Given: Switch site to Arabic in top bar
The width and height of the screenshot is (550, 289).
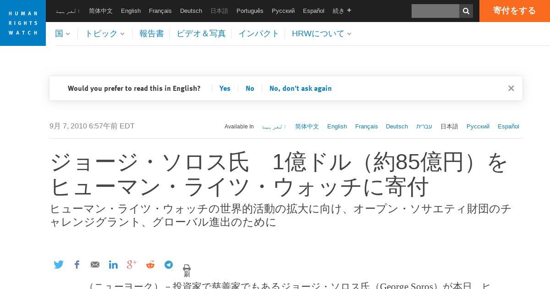Looking at the screenshot, I should pos(68,11).
